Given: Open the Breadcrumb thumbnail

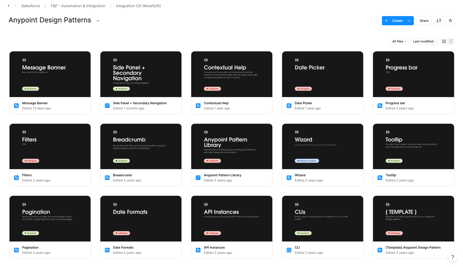Looking at the screenshot, I should pyautogui.click(x=141, y=146).
